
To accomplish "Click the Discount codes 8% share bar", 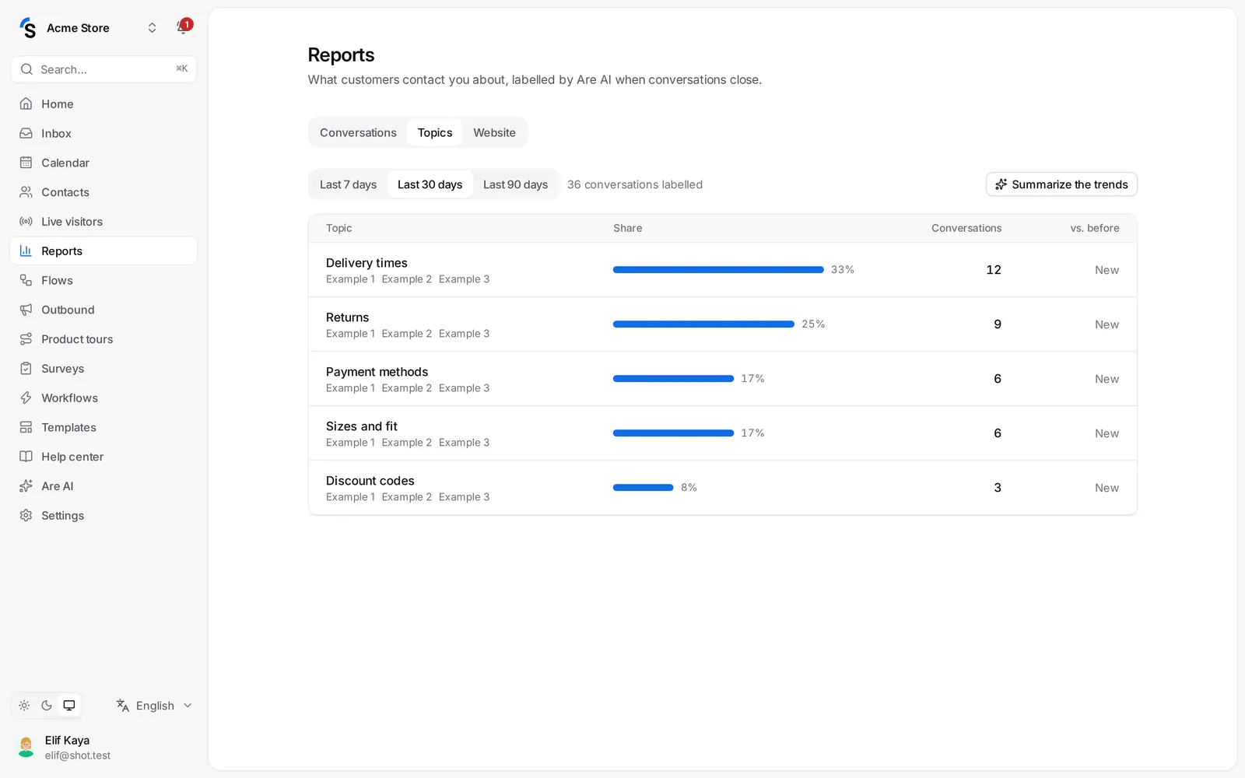I will click(644, 488).
